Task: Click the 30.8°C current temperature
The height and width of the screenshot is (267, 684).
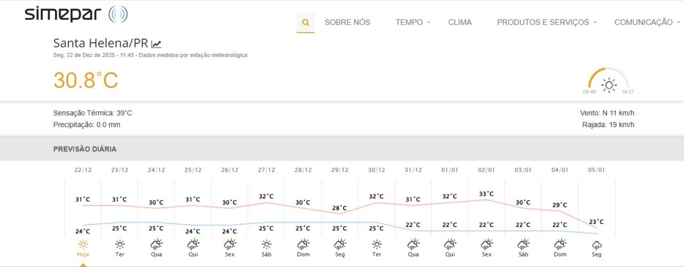Action: point(85,81)
